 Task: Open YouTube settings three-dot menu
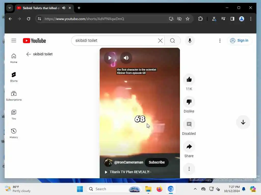pyautogui.click(x=220, y=41)
